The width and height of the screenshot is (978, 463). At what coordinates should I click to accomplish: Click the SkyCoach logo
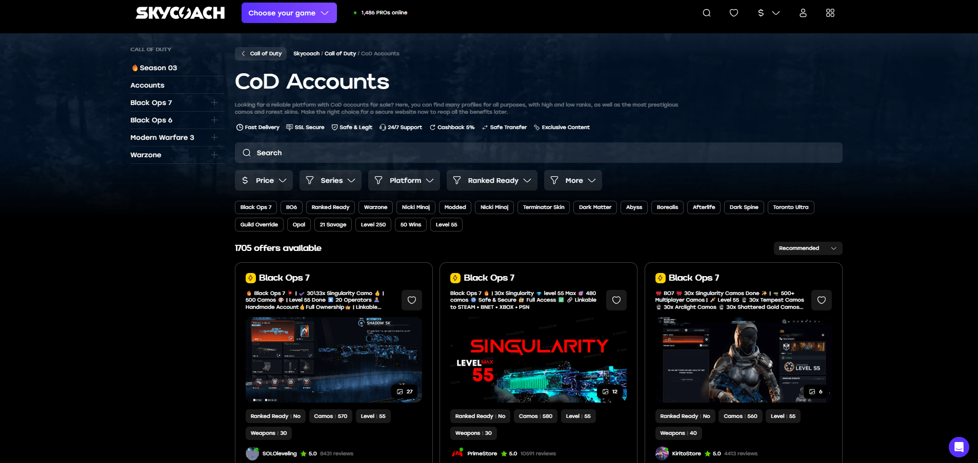coord(180,13)
